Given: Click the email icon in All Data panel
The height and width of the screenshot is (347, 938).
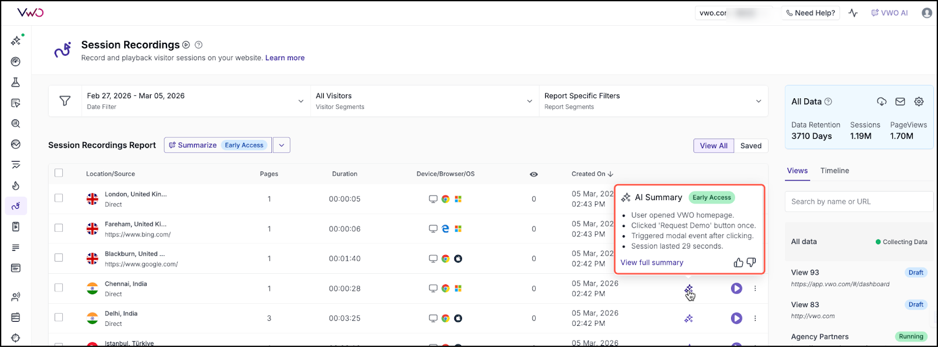Looking at the screenshot, I should [900, 102].
